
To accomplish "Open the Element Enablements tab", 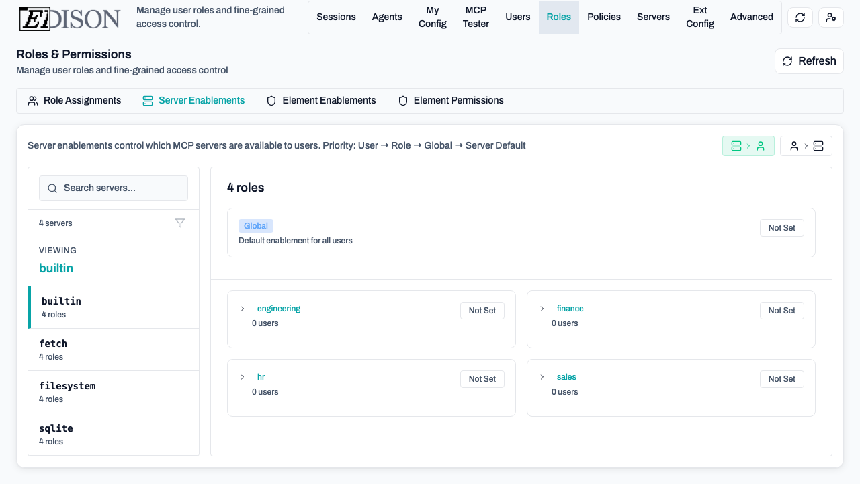I will [321, 101].
